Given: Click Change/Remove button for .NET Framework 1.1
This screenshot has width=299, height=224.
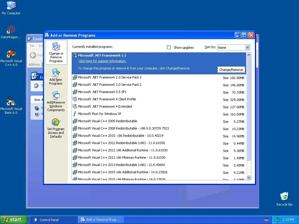Looking at the screenshot, I should [231, 70].
